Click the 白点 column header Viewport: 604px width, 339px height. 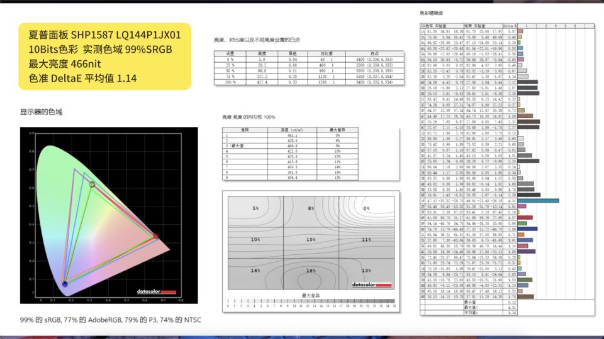[x=374, y=54]
